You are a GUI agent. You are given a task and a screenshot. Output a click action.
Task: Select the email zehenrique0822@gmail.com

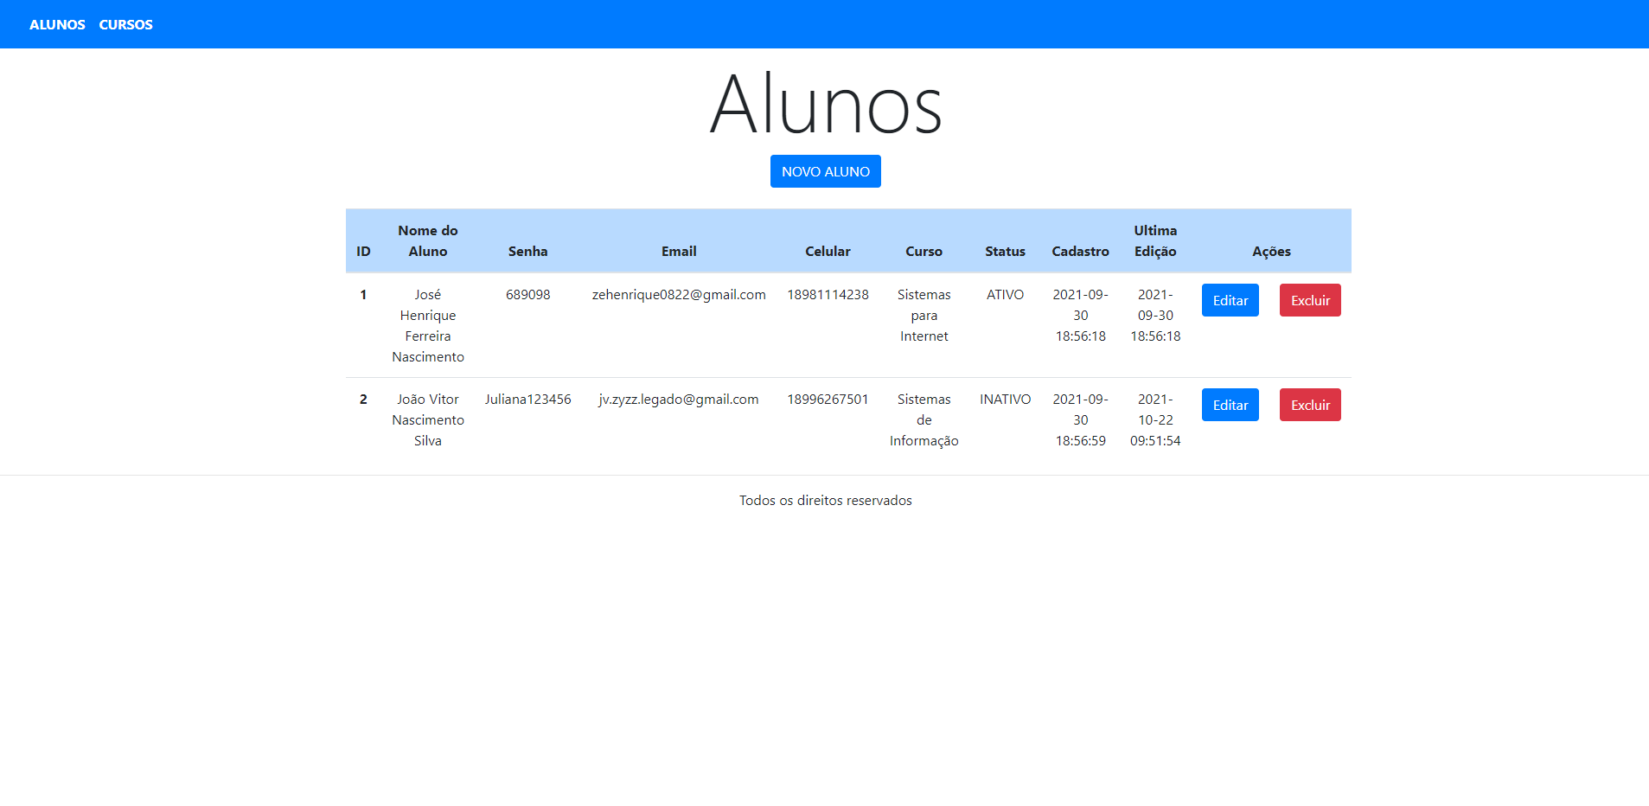(x=678, y=294)
